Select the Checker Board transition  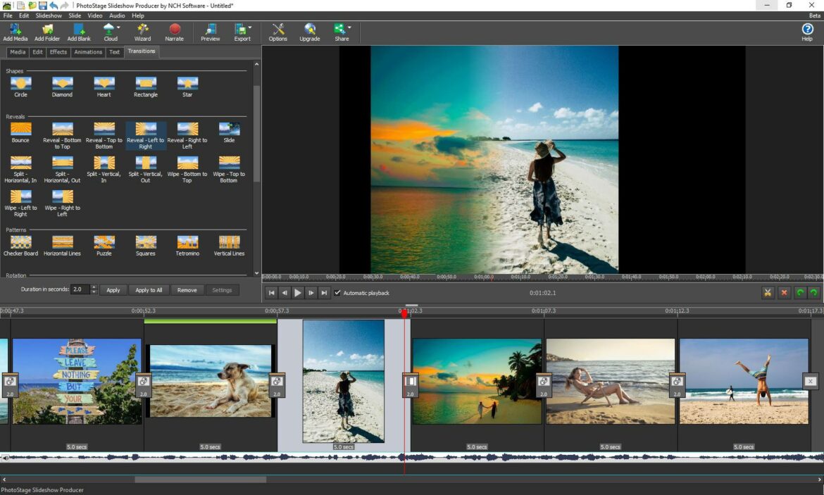[20, 243]
